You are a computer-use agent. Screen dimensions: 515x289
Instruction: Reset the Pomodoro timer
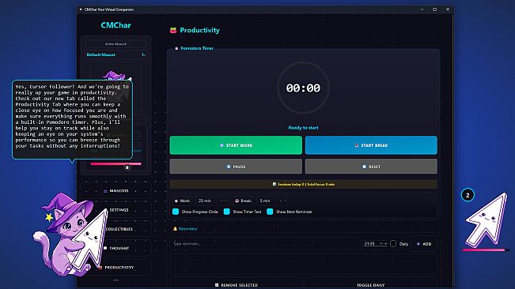click(371, 167)
